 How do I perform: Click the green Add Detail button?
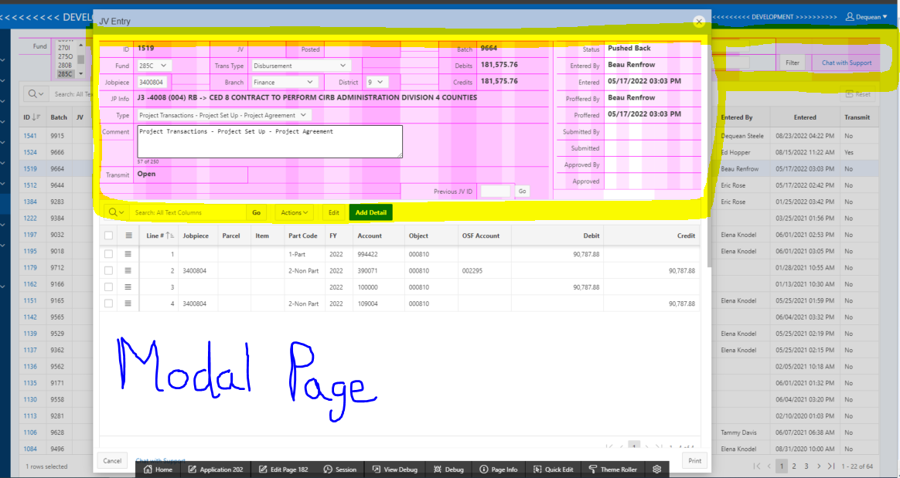click(370, 212)
